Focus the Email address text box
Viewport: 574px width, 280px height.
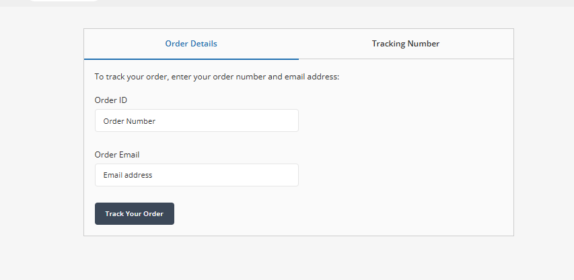[x=196, y=175]
